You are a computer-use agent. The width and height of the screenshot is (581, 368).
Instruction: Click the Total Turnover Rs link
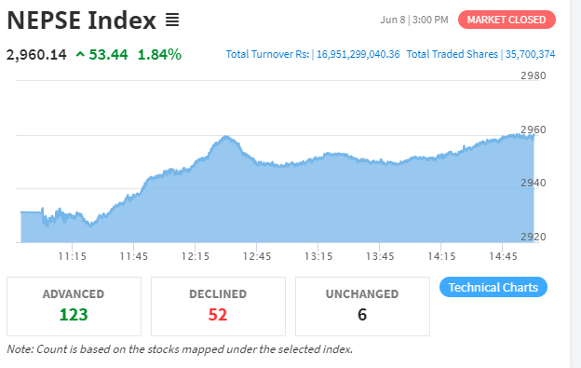point(267,54)
